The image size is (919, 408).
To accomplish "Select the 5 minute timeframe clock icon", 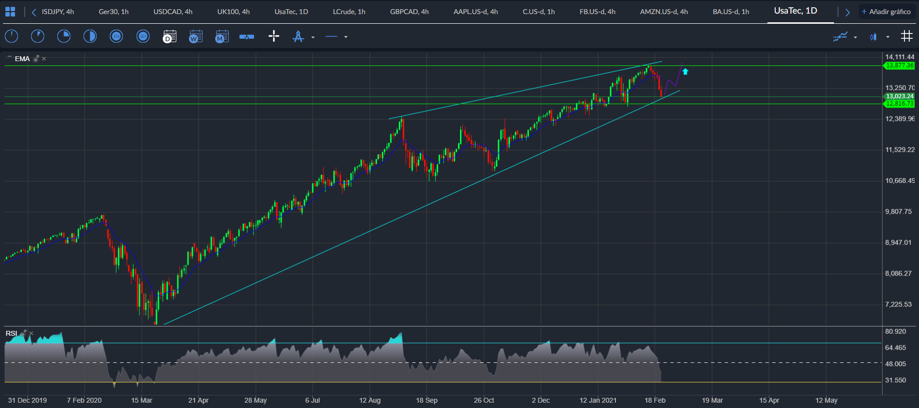I will coord(37,36).
